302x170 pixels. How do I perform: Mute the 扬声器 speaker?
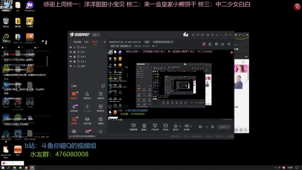coord(186,127)
